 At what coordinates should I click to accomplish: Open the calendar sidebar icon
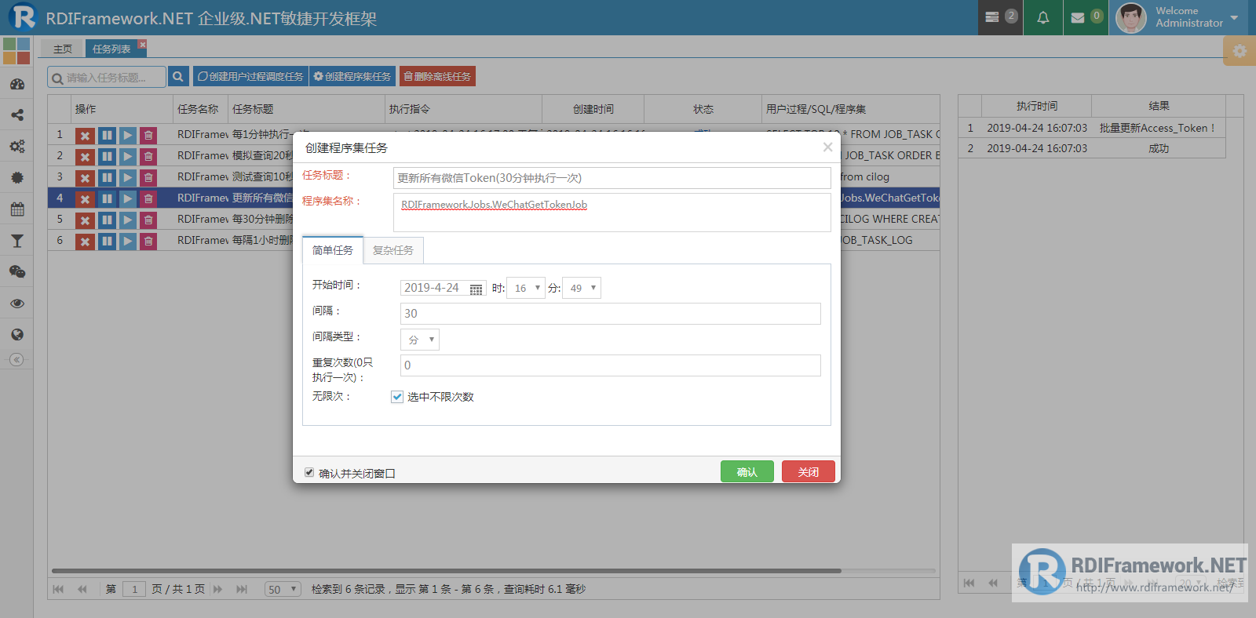[16, 209]
